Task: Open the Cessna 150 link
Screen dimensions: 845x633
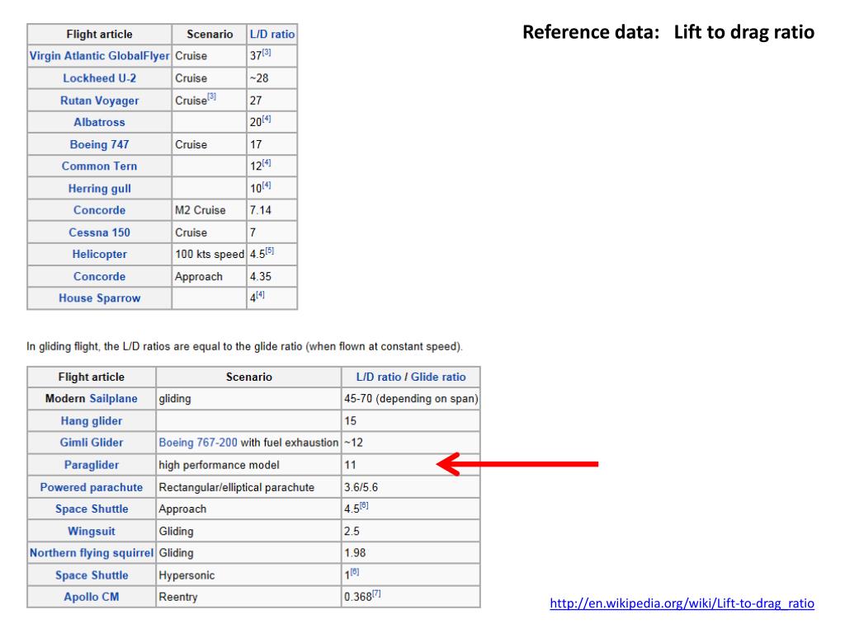Action: [99, 232]
